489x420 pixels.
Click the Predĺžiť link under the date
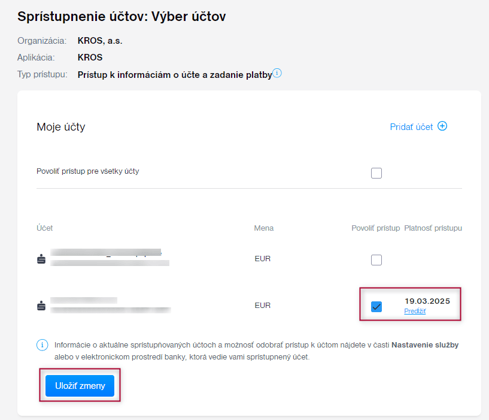click(x=415, y=312)
